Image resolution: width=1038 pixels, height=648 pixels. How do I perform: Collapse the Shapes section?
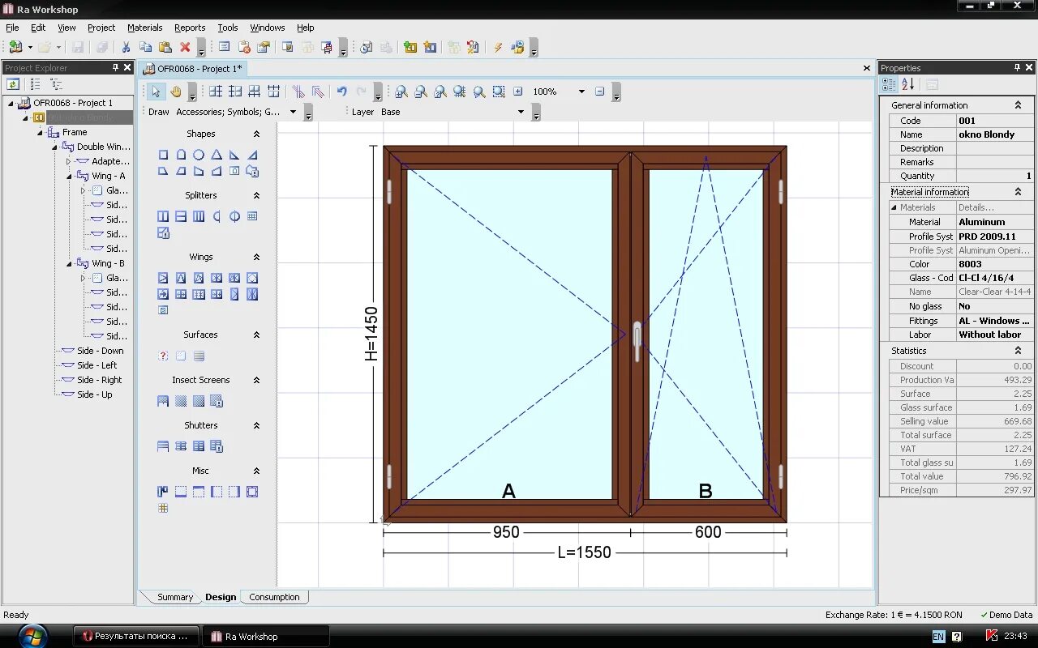coord(256,134)
